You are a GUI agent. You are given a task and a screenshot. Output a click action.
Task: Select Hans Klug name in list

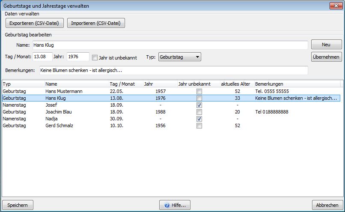56,98
